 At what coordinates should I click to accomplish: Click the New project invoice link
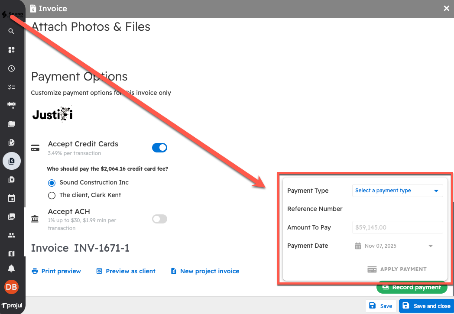pyautogui.click(x=205, y=271)
